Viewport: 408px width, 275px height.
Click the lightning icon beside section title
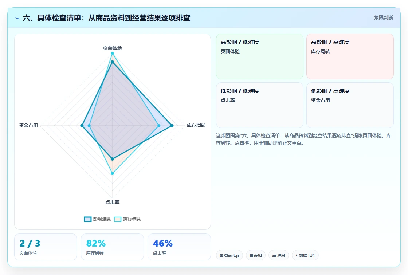point(17,18)
